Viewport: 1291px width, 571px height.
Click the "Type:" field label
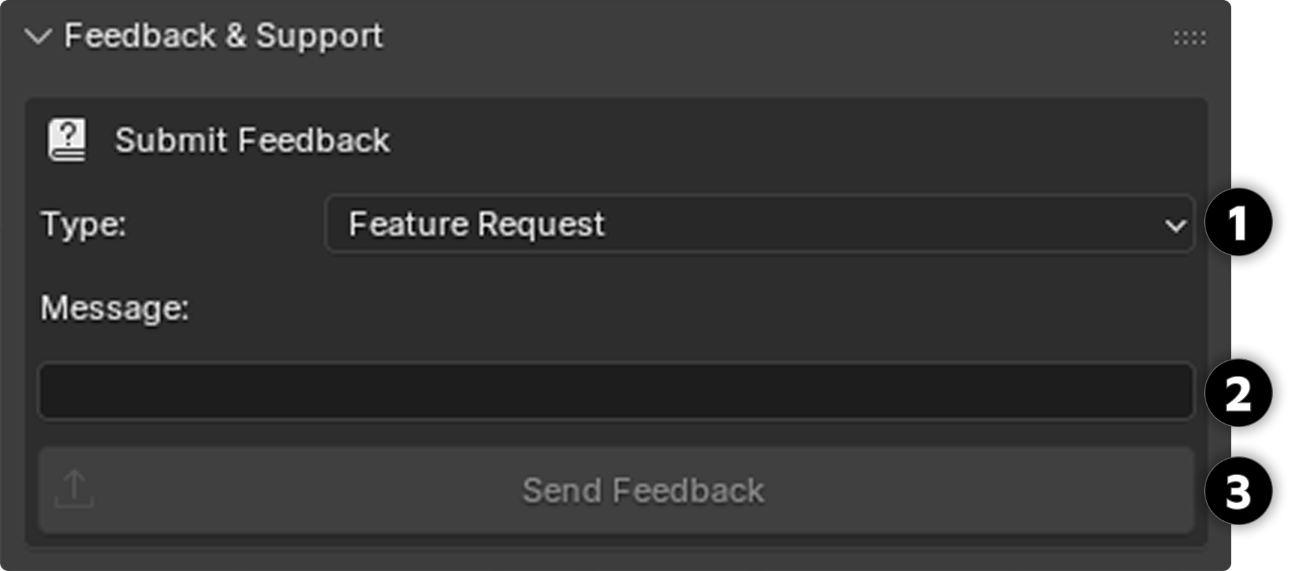click(84, 224)
